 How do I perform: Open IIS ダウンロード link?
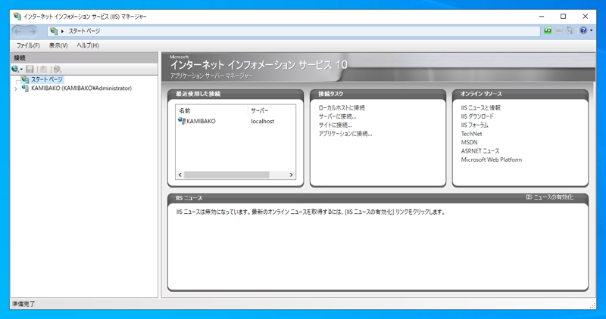[x=477, y=116]
